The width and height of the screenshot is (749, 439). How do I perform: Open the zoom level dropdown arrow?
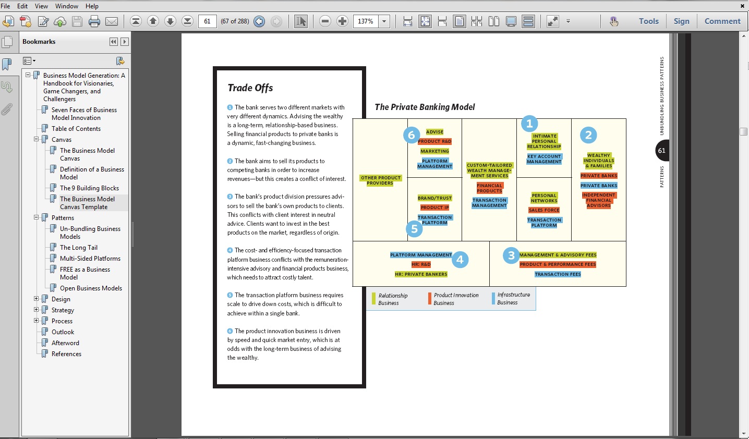point(384,21)
